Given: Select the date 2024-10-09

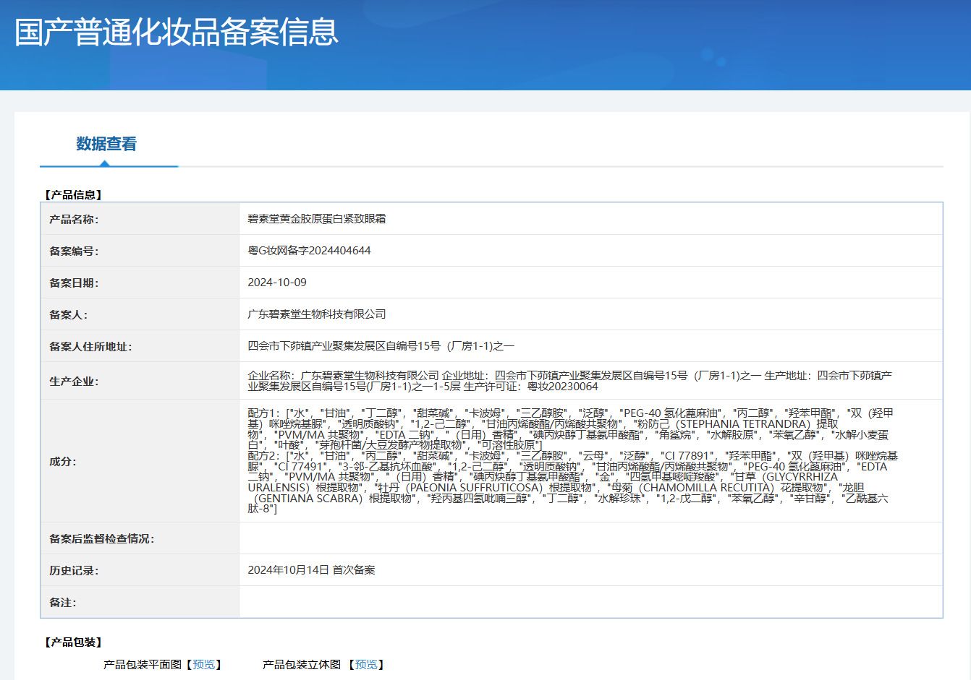Looking at the screenshot, I should click(277, 283).
